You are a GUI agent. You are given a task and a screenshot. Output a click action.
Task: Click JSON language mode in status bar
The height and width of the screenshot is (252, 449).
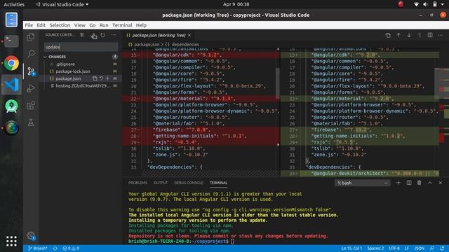(420, 248)
